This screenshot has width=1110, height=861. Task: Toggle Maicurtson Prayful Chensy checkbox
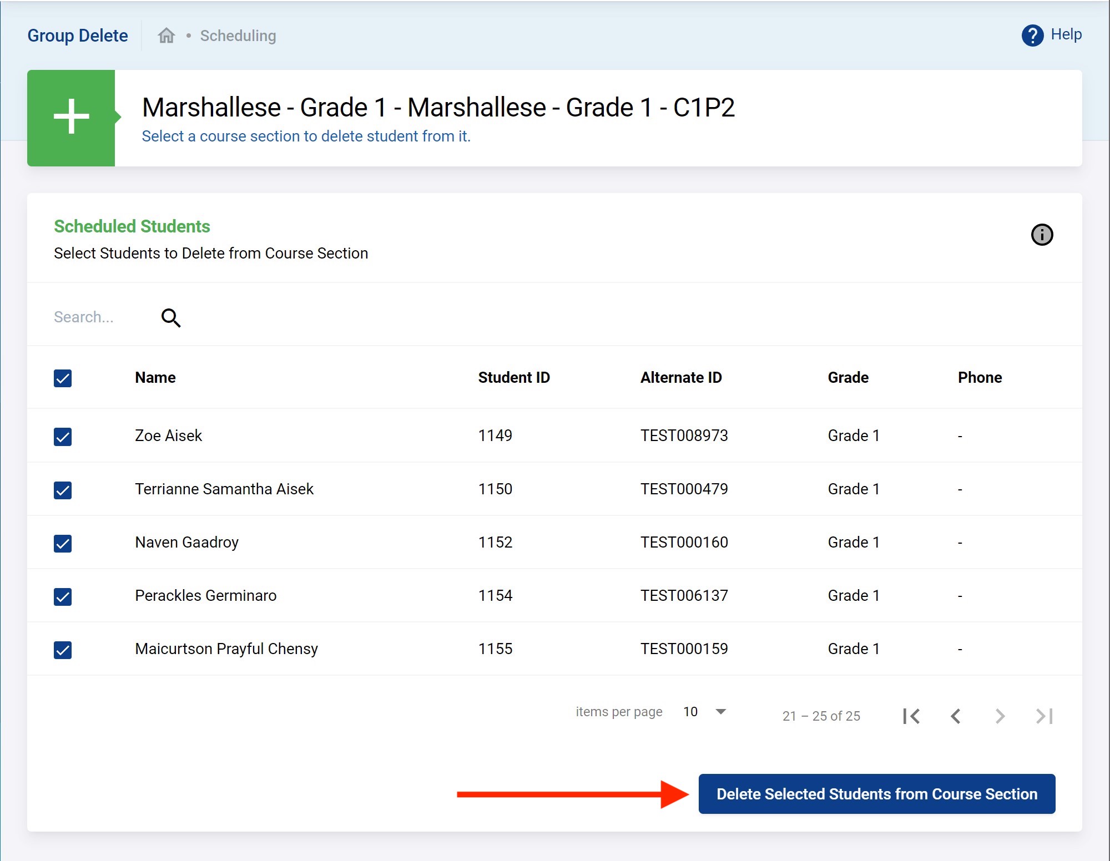point(63,650)
